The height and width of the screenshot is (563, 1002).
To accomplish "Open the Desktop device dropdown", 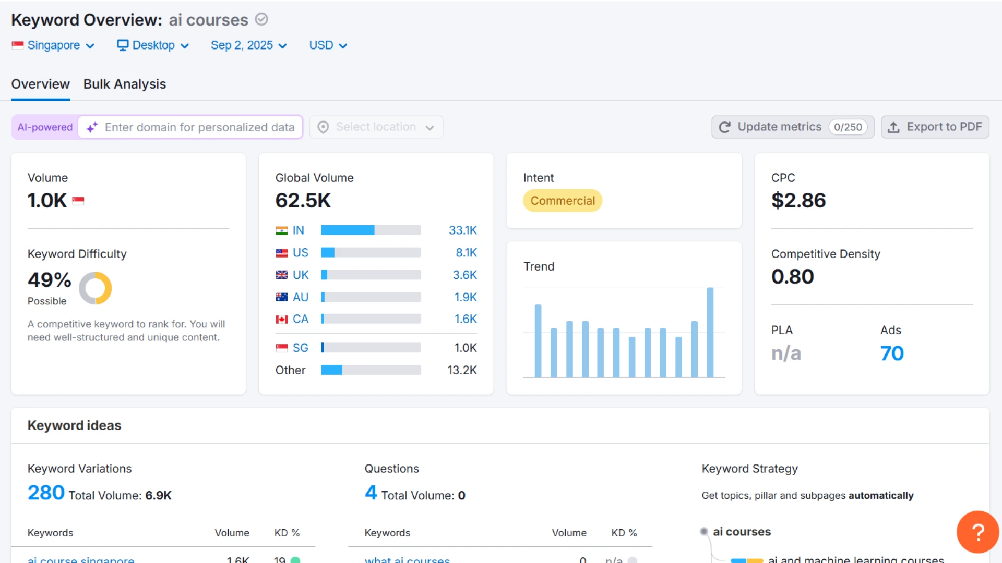I will (152, 45).
